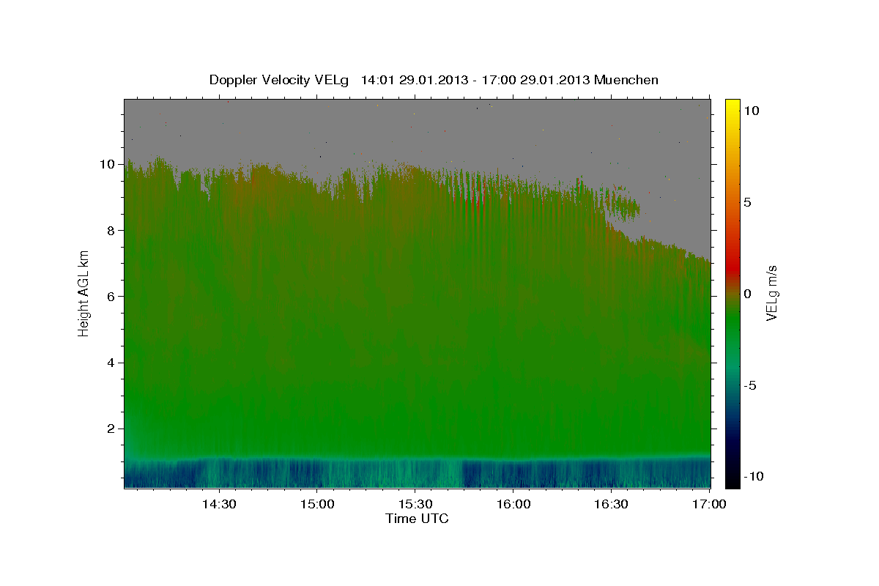This screenshot has height=586, width=879.
Task: Click the 17:00 time tick label
Action: click(x=709, y=504)
